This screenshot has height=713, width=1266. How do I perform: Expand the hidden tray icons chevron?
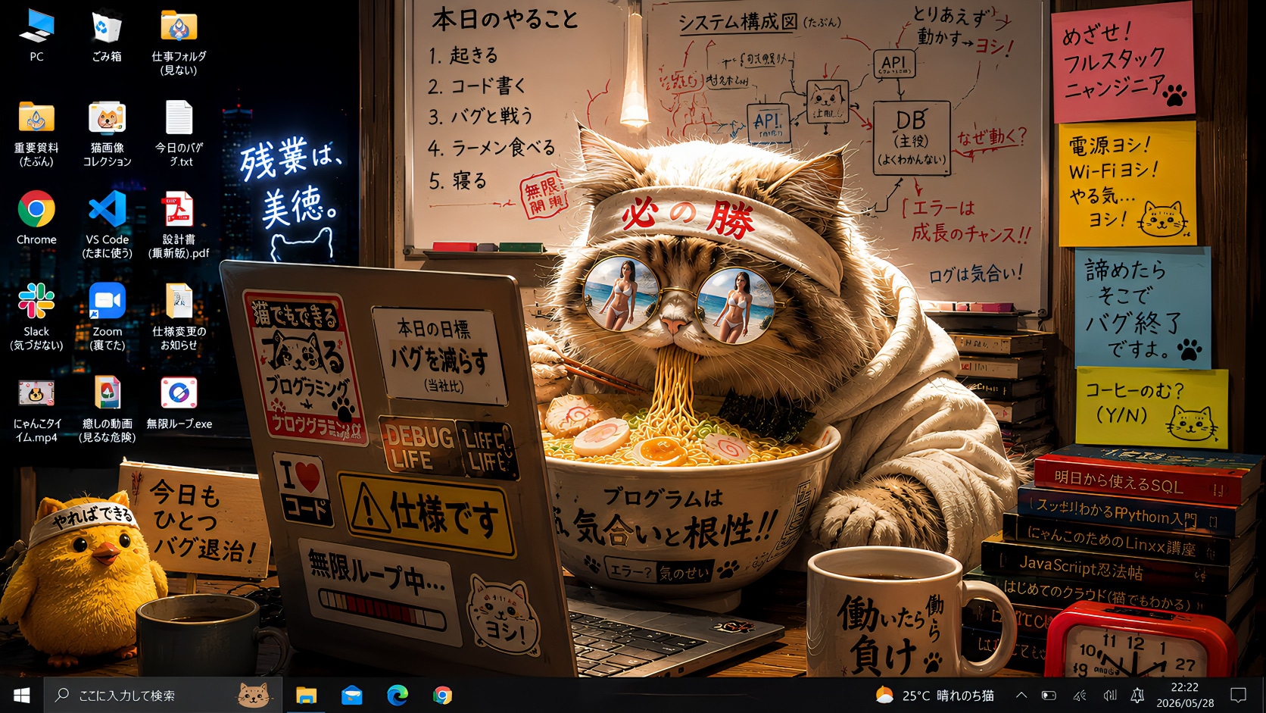(x=1021, y=695)
